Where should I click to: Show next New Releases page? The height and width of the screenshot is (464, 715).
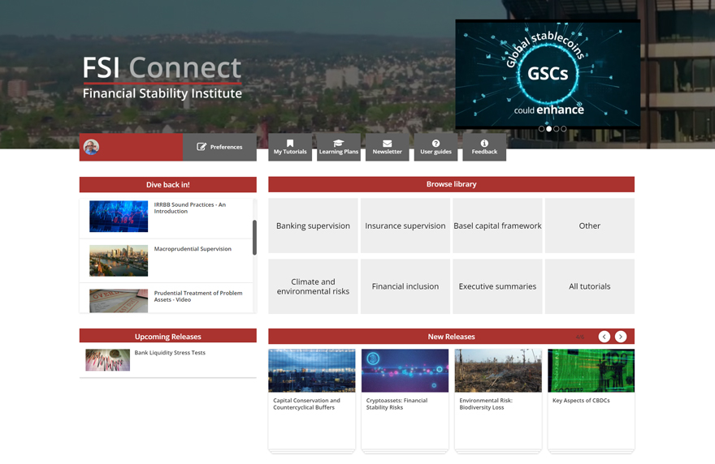click(x=621, y=337)
